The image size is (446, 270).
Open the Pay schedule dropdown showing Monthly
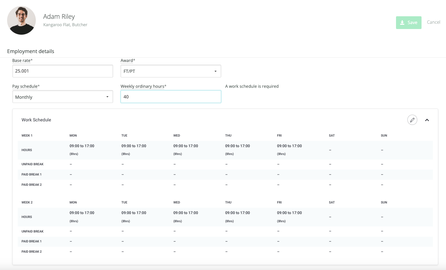pos(62,97)
